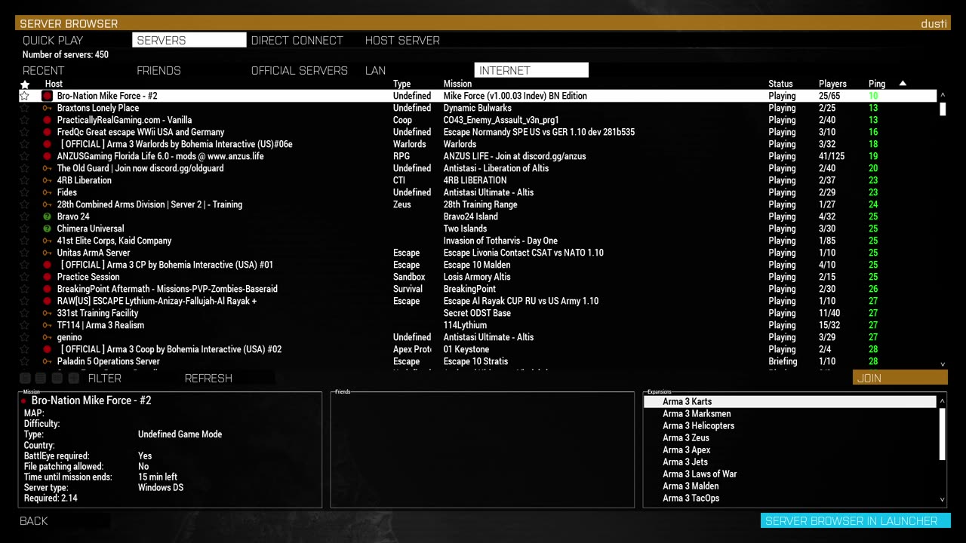The image size is (966, 543).
Task: Sort servers by Ping column header
Action: coord(877,84)
